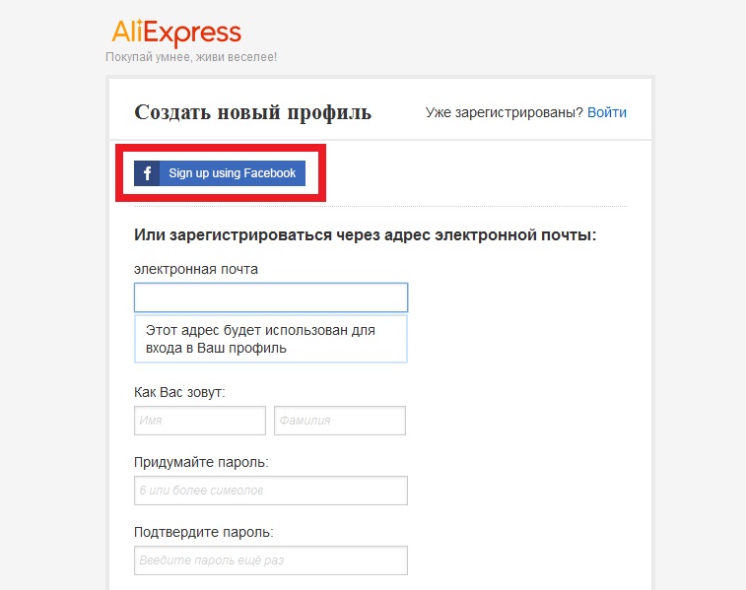Click the "Как Вас зовут:" label

pos(179,392)
